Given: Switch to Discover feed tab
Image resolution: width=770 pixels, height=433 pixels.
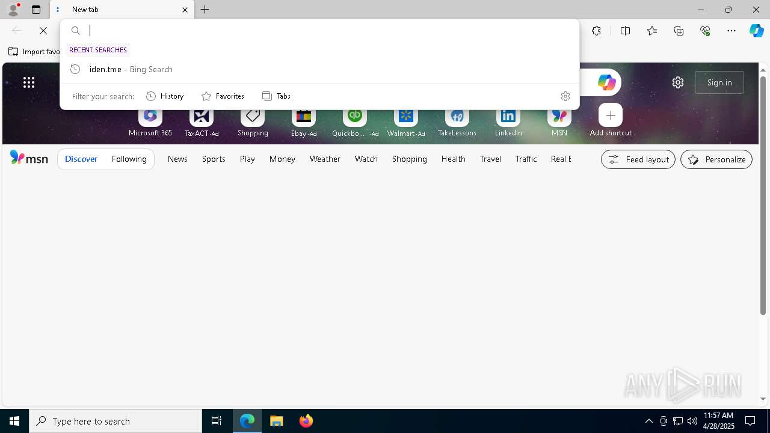Looking at the screenshot, I should pos(81,159).
